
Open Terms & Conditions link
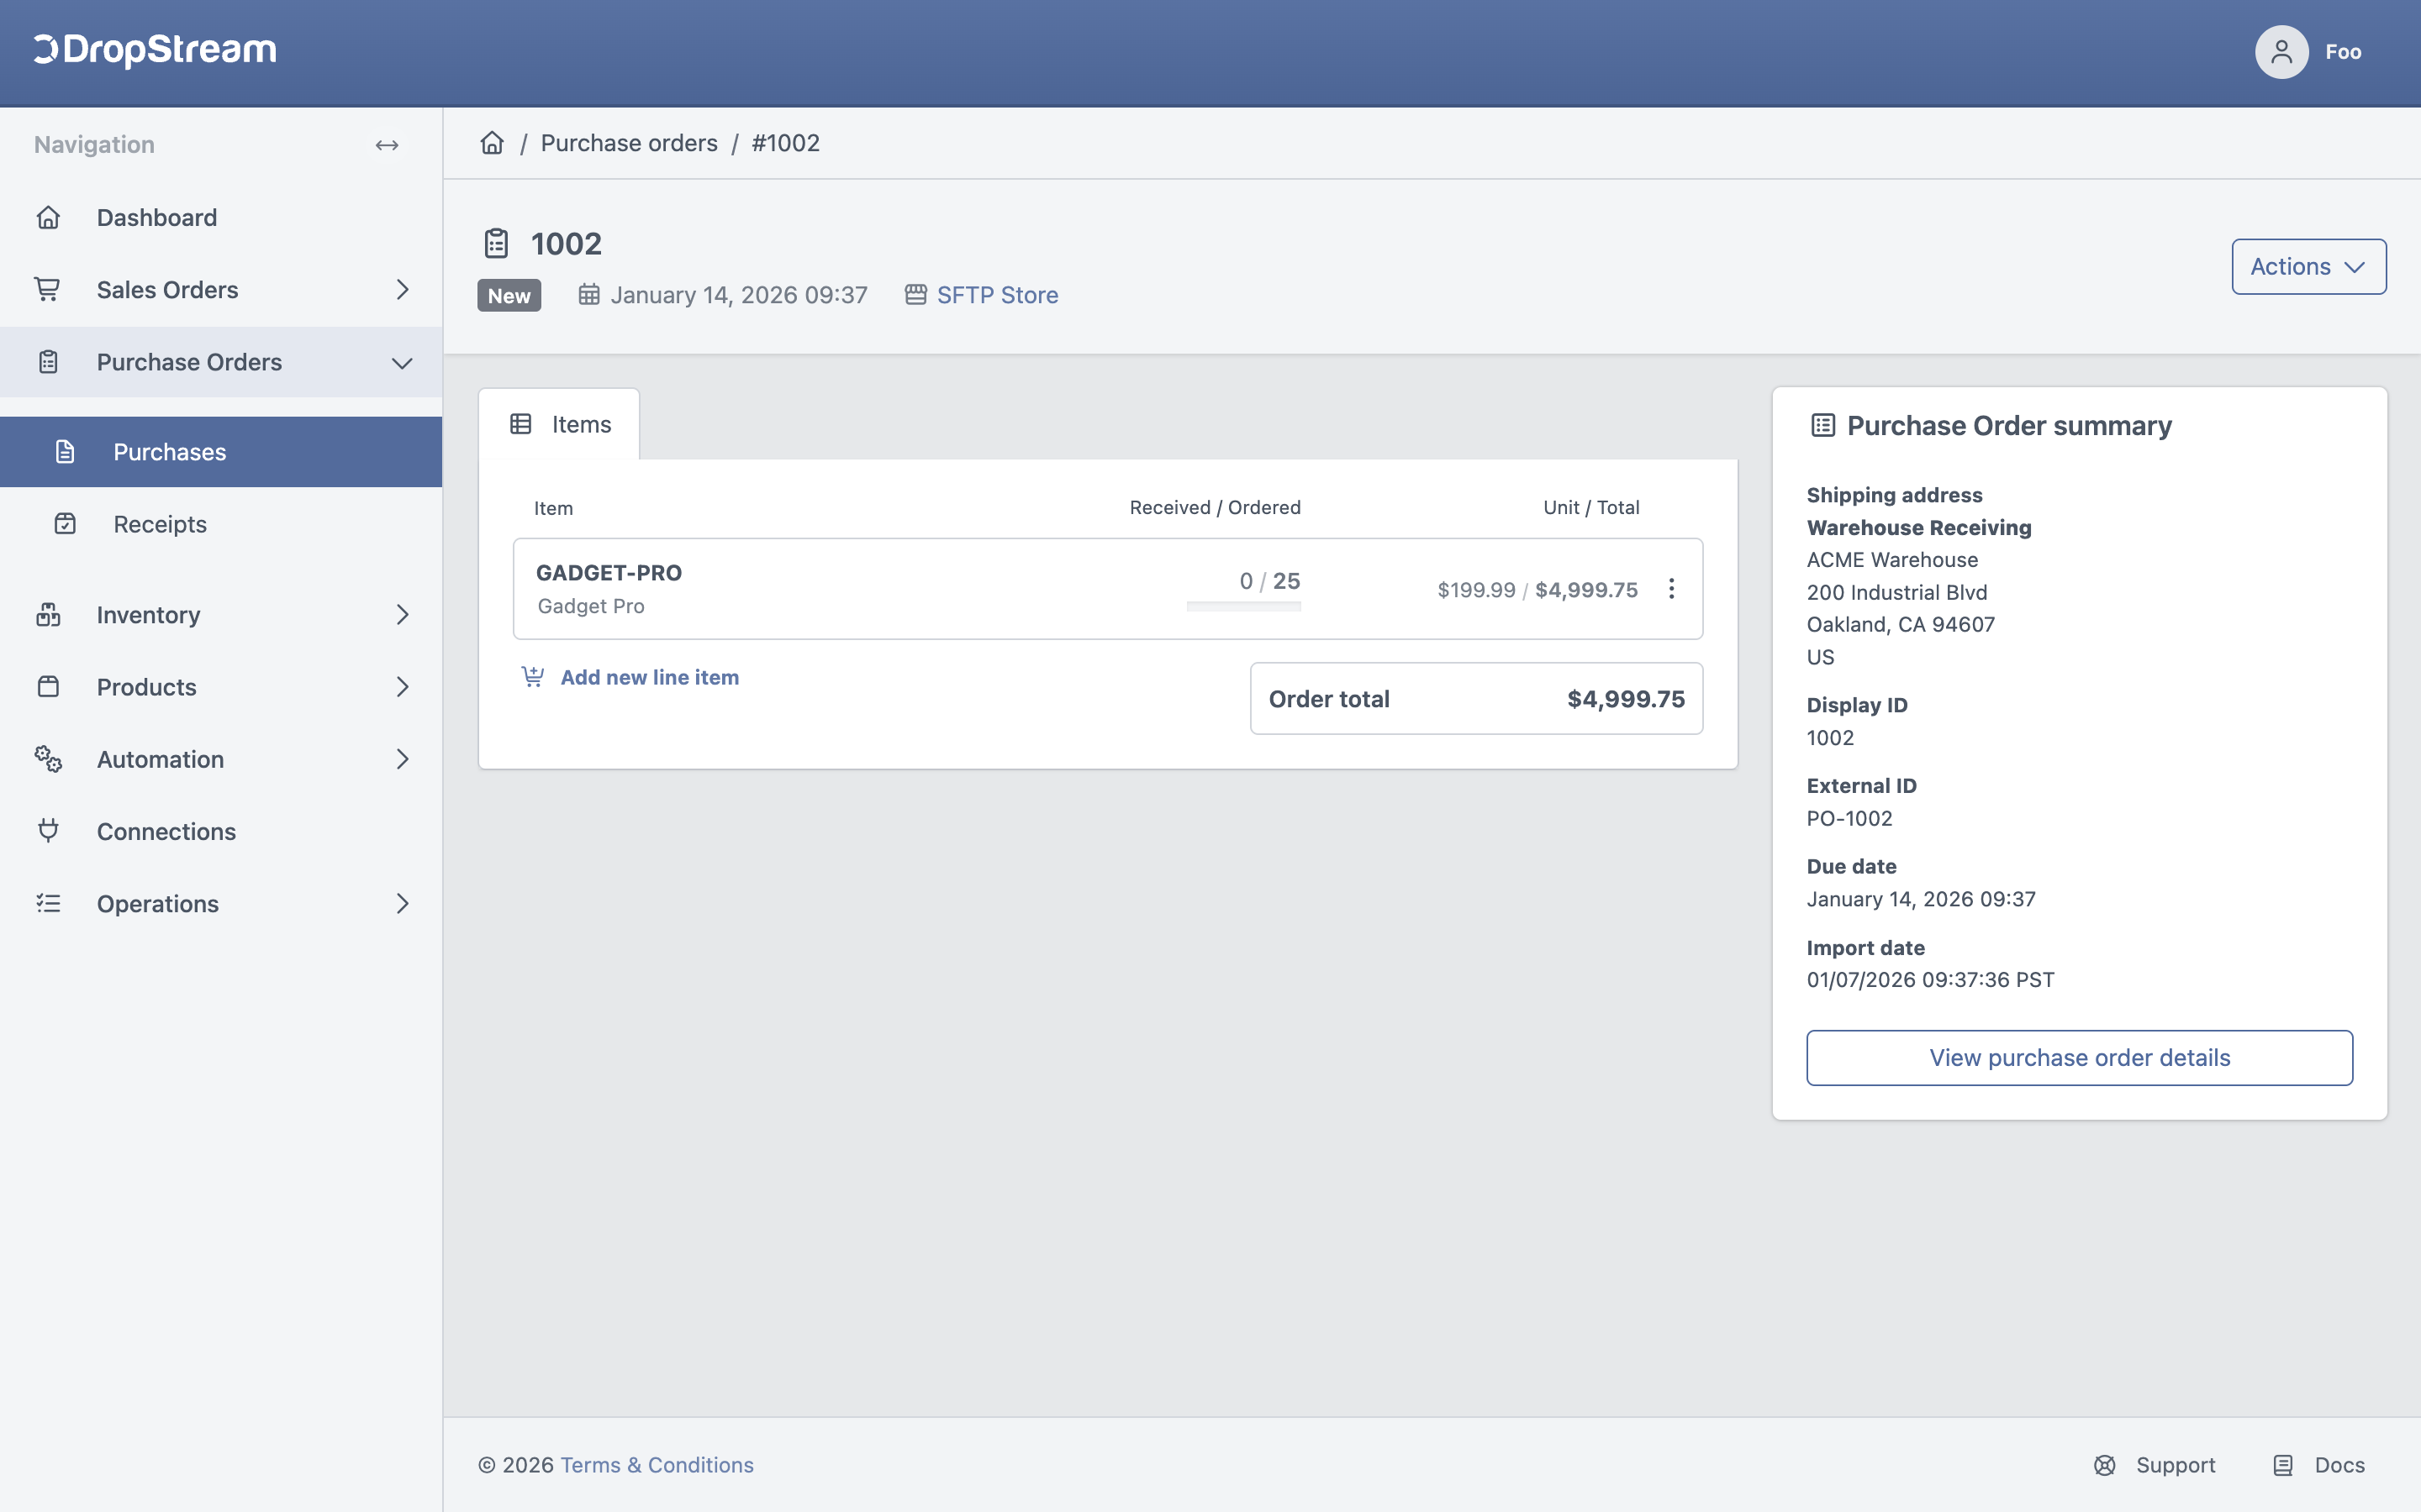coord(657,1465)
